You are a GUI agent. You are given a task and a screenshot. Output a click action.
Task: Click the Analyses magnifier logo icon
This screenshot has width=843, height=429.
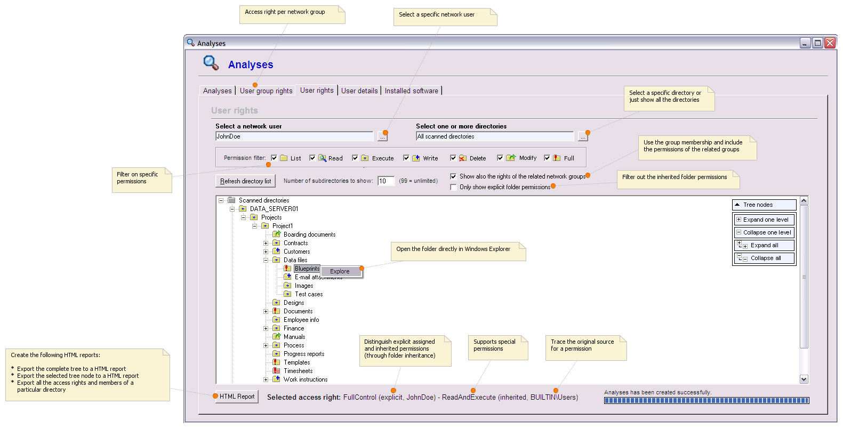211,63
